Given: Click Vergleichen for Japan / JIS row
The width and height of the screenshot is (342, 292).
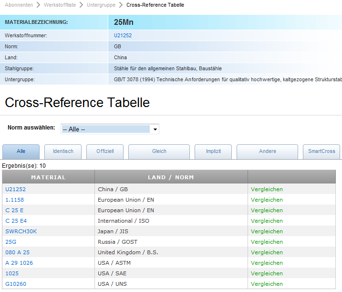Looking at the screenshot, I should click(x=267, y=231).
